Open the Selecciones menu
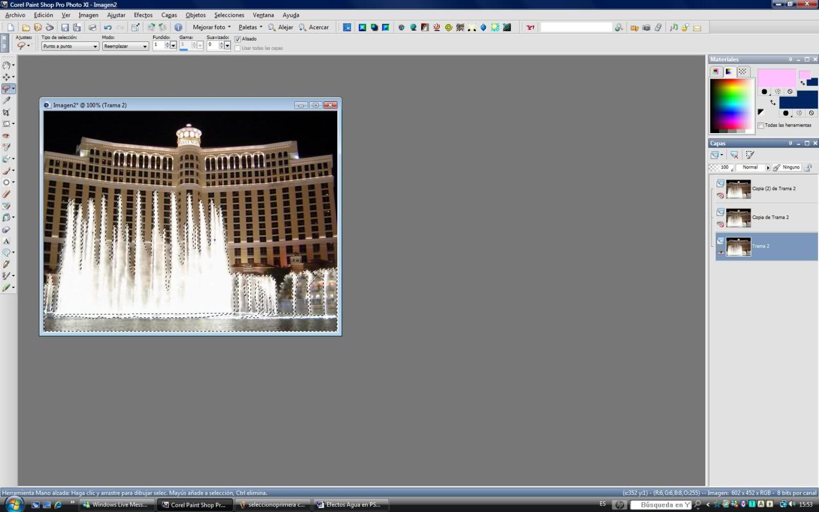819x512 pixels. (x=229, y=15)
